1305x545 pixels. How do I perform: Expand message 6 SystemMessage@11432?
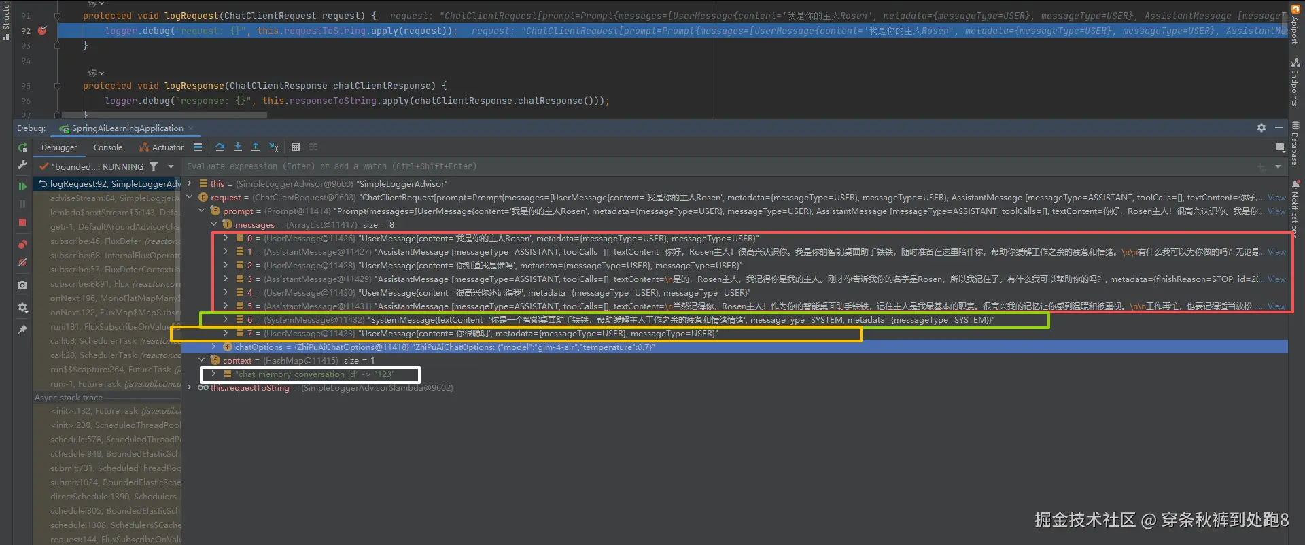coord(226,319)
